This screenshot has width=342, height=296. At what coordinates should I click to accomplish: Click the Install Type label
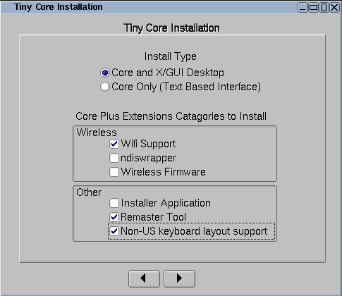170,56
